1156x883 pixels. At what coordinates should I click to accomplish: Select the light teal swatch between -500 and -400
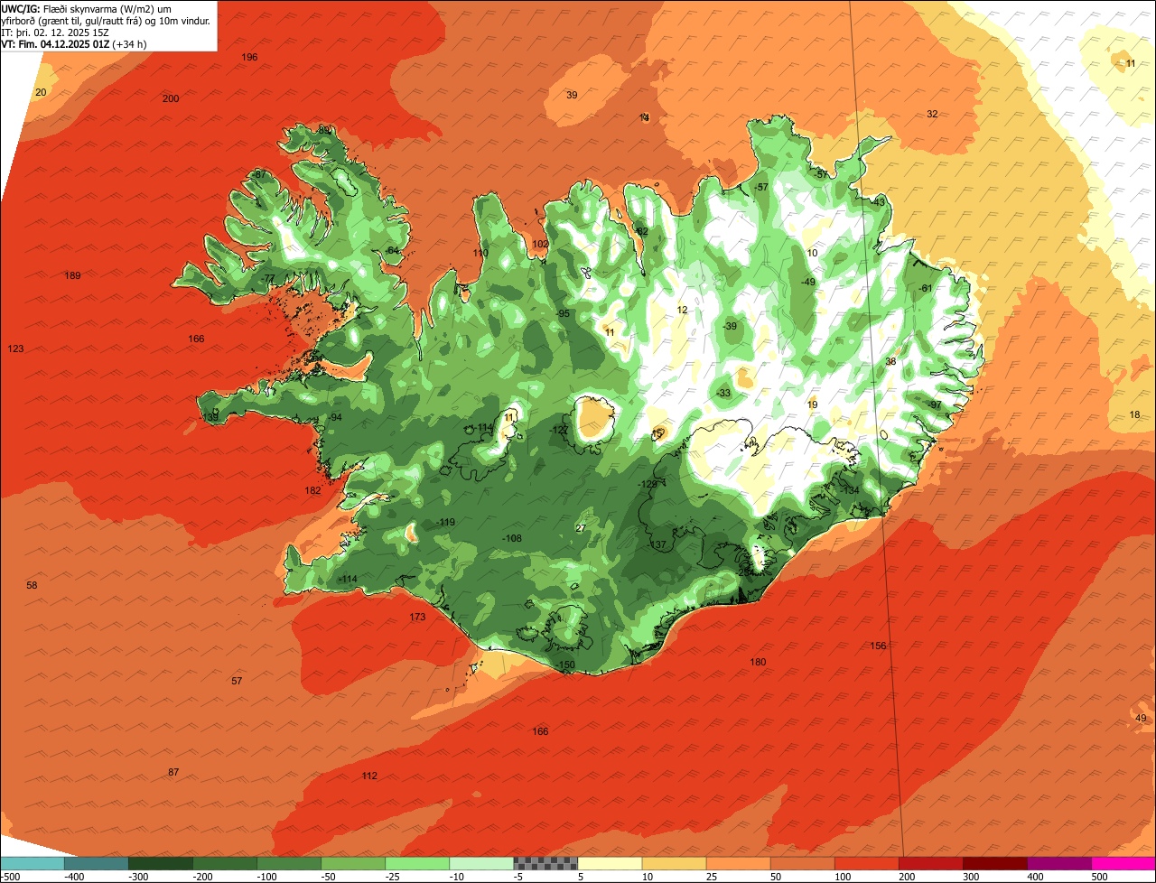click(x=32, y=863)
